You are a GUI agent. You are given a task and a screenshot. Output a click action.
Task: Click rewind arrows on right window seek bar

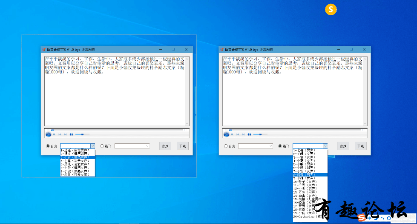(x=226, y=130)
